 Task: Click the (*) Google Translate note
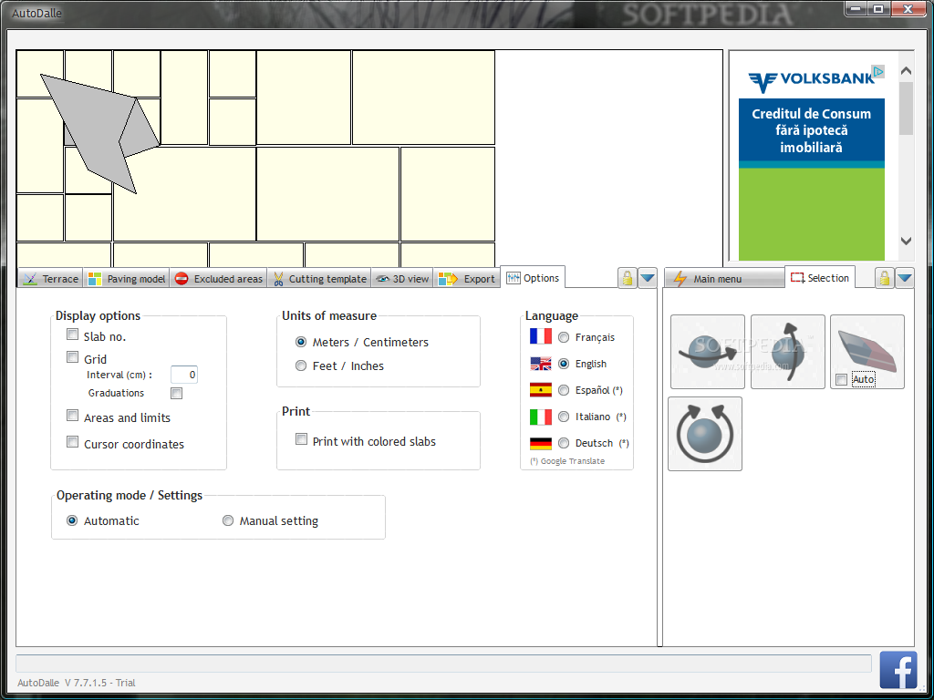[567, 461]
